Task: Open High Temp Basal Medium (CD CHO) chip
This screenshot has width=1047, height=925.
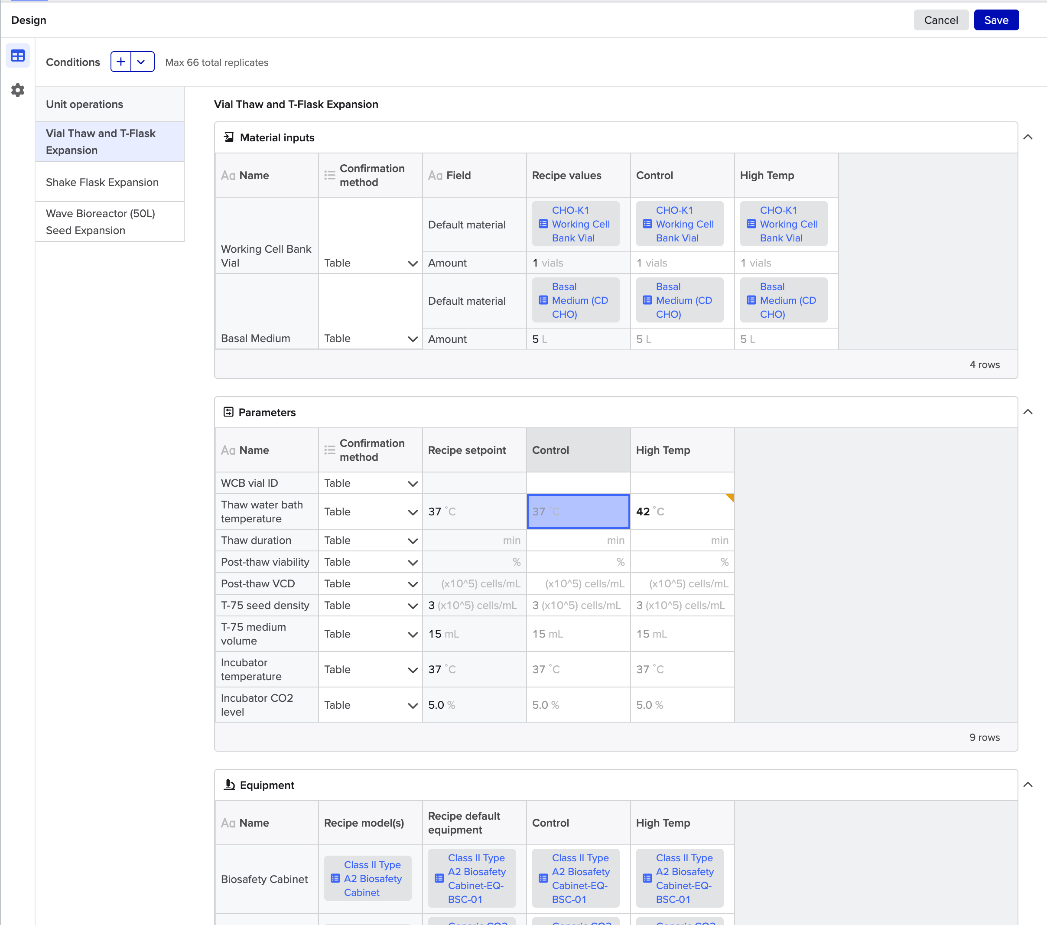Action: click(783, 300)
